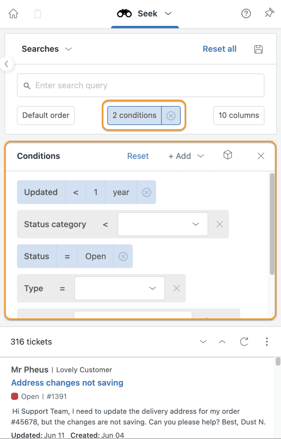Remove the Status equals Open condition
Screen dimensions: 281x439
pos(123,256)
